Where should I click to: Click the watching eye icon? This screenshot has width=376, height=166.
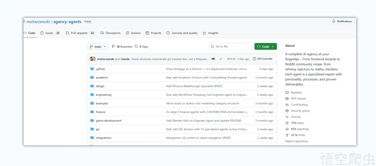pos(287,129)
